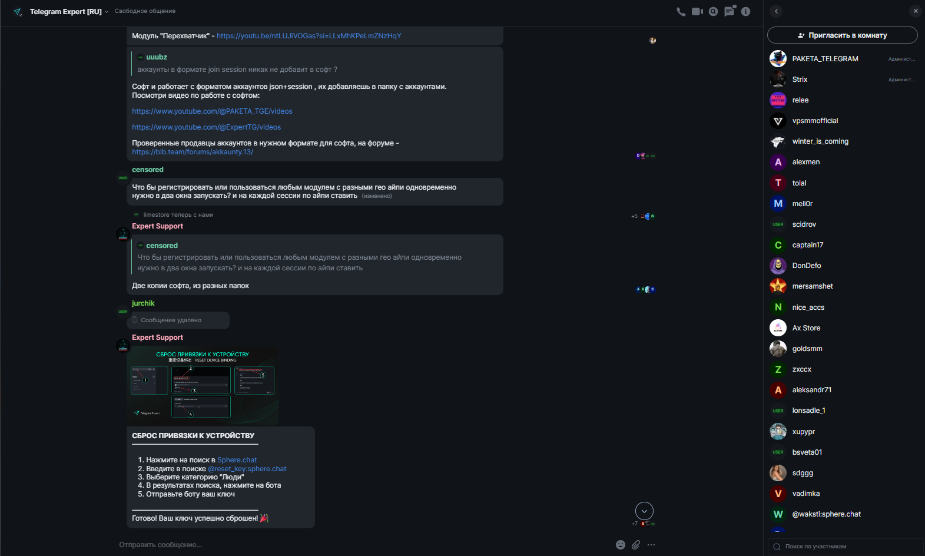
Task: Open the threads panel icon
Action: 730,11
